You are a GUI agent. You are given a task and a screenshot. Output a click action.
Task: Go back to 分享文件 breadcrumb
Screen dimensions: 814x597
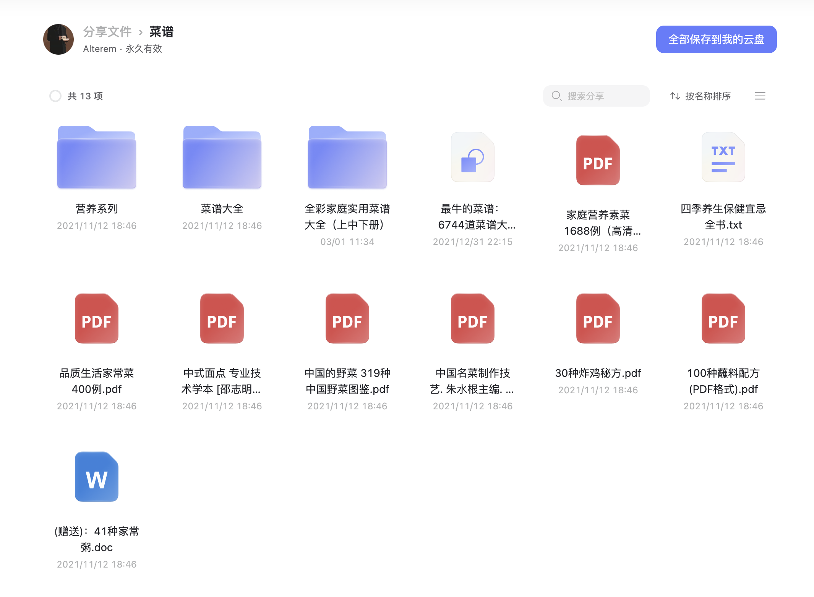(107, 32)
